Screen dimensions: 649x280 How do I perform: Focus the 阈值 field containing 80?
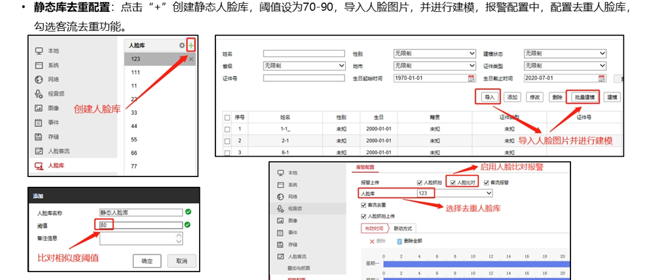(x=141, y=225)
